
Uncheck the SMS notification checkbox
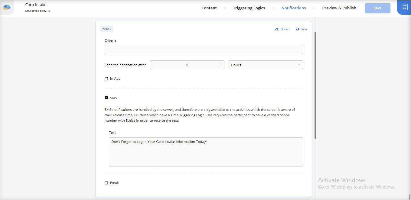[x=106, y=98]
